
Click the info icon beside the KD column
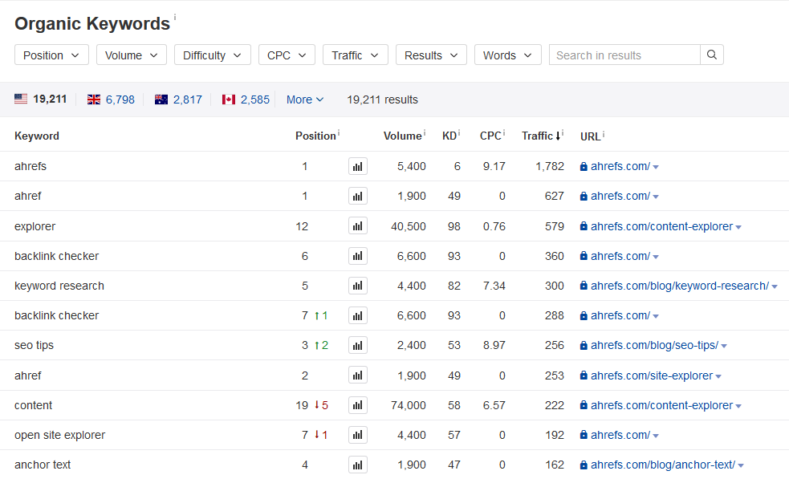pyautogui.click(x=459, y=132)
